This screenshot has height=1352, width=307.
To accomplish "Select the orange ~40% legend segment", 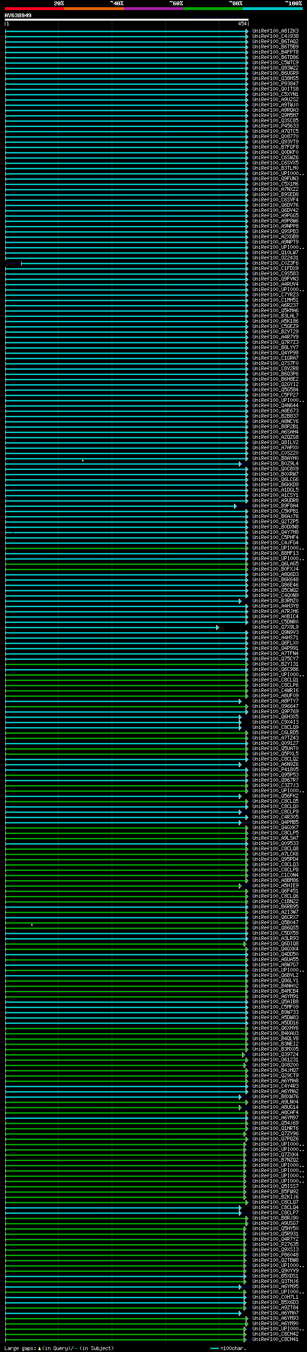I will (94, 9).
